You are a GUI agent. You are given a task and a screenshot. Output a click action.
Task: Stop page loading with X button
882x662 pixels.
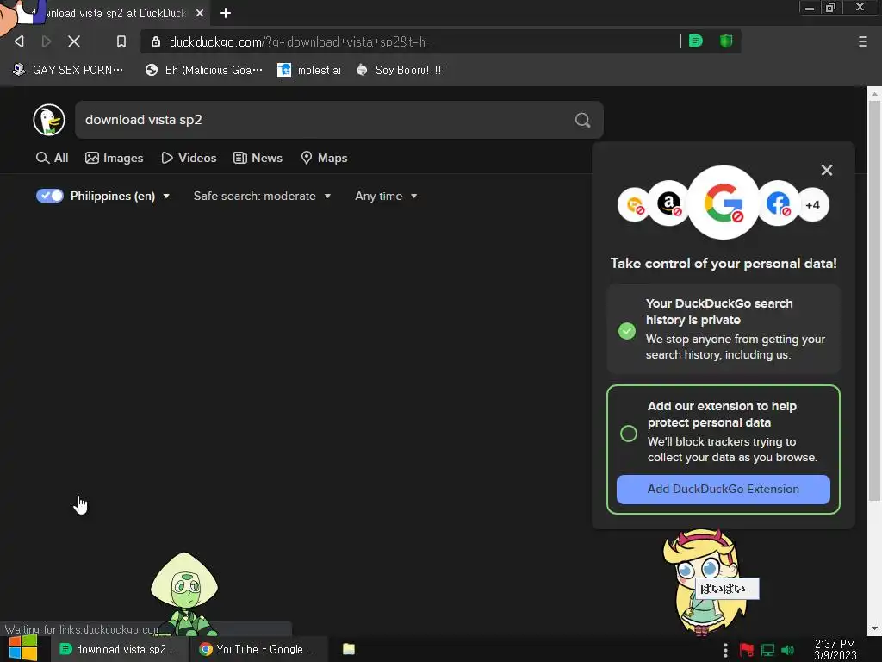(x=74, y=41)
